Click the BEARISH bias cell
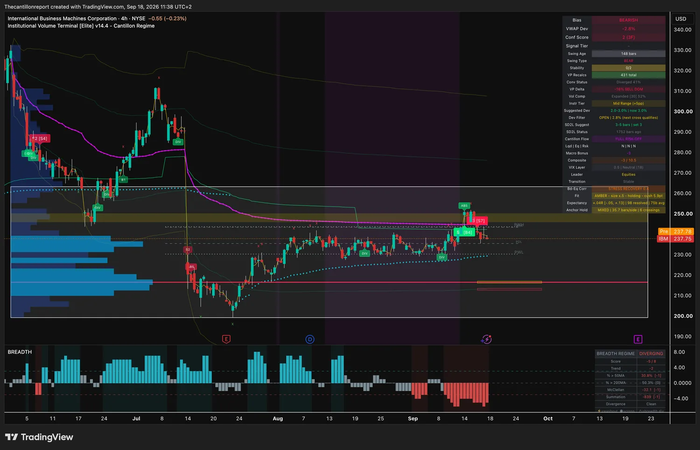700x450 pixels. tap(629, 20)
